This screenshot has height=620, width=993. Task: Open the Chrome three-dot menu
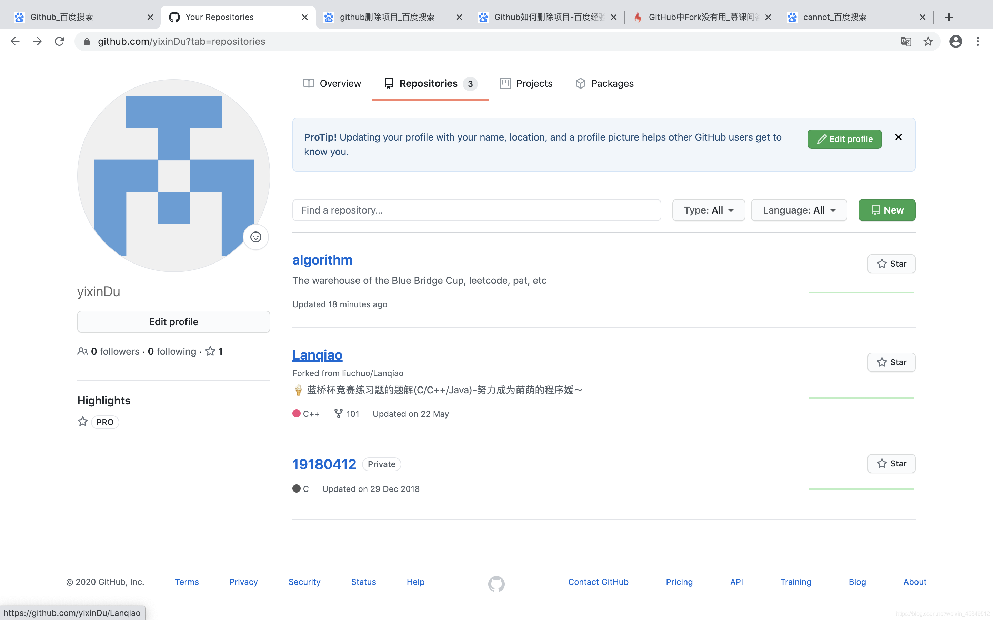978,41
